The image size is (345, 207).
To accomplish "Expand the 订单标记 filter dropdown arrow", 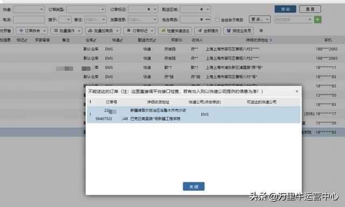I will tap(155, 9).
